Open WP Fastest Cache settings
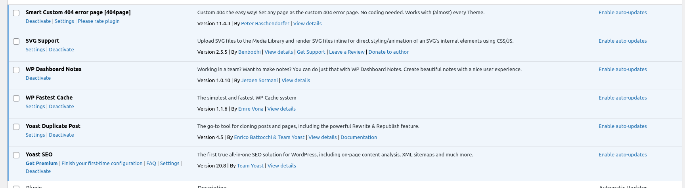Screen dimensions: 685x188 35,107
